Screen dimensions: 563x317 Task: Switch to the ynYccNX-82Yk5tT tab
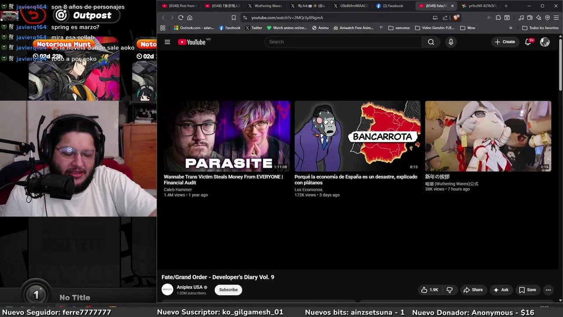coord(479,6)
